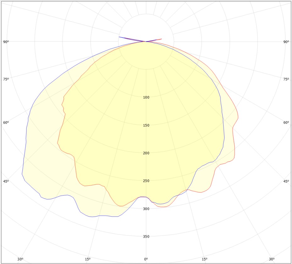Click the 100 radial value label
The height and width of the screenshot is (264, 292).
pos(146,97)
